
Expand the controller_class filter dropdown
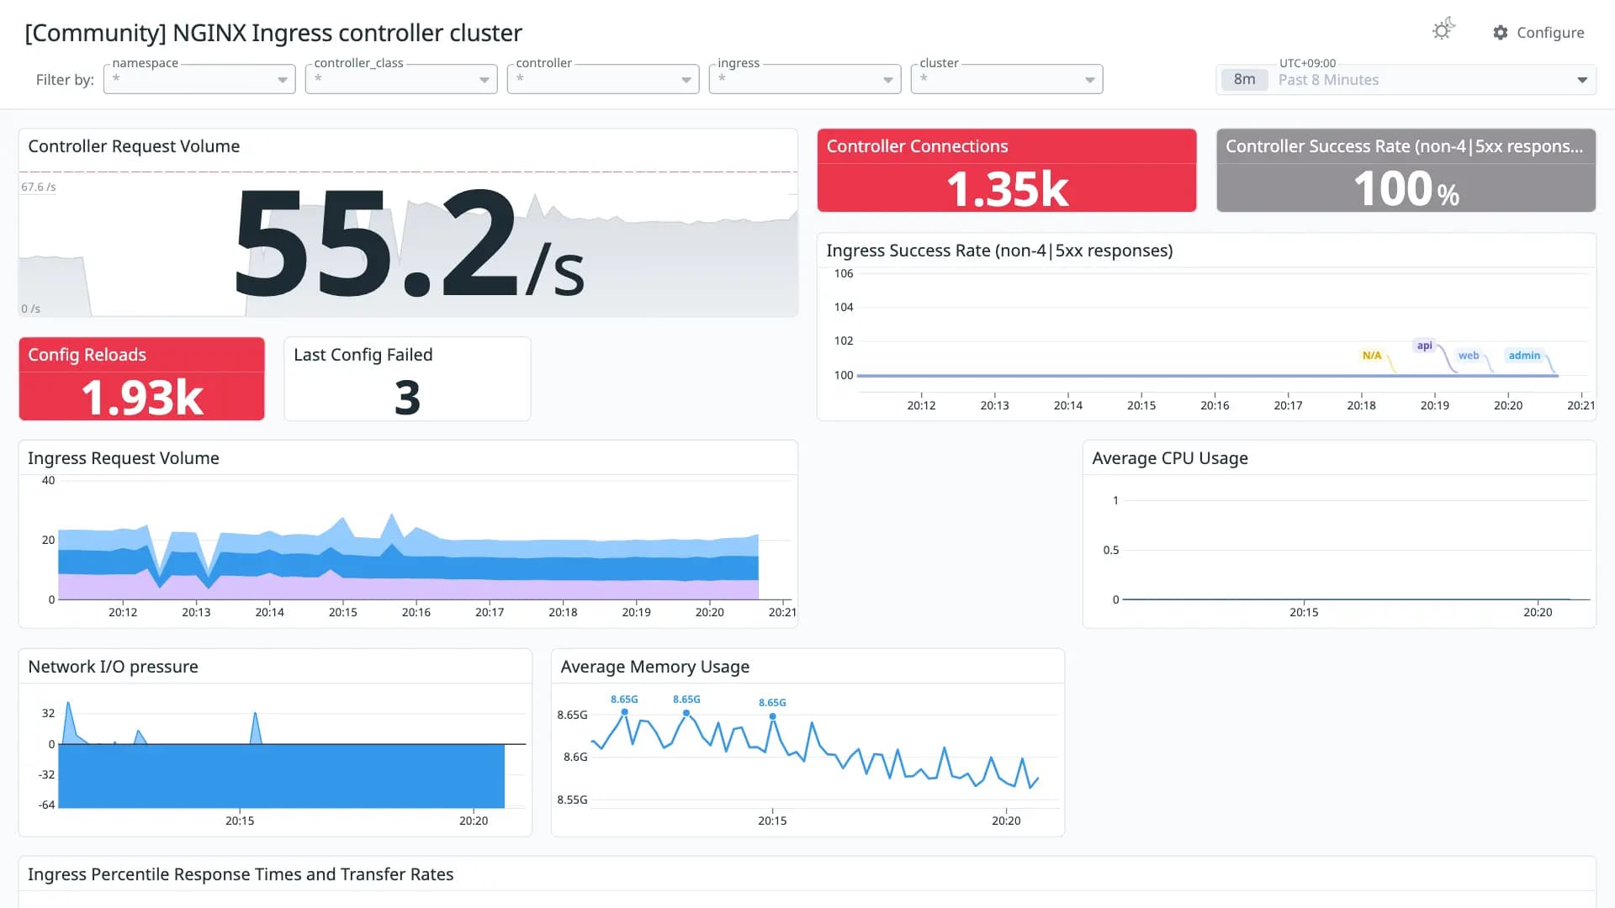pyautogui.click(x=401, y=79)
